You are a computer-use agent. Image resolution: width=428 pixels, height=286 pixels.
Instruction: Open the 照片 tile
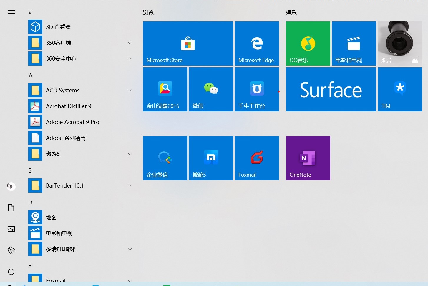pos(400,43)
